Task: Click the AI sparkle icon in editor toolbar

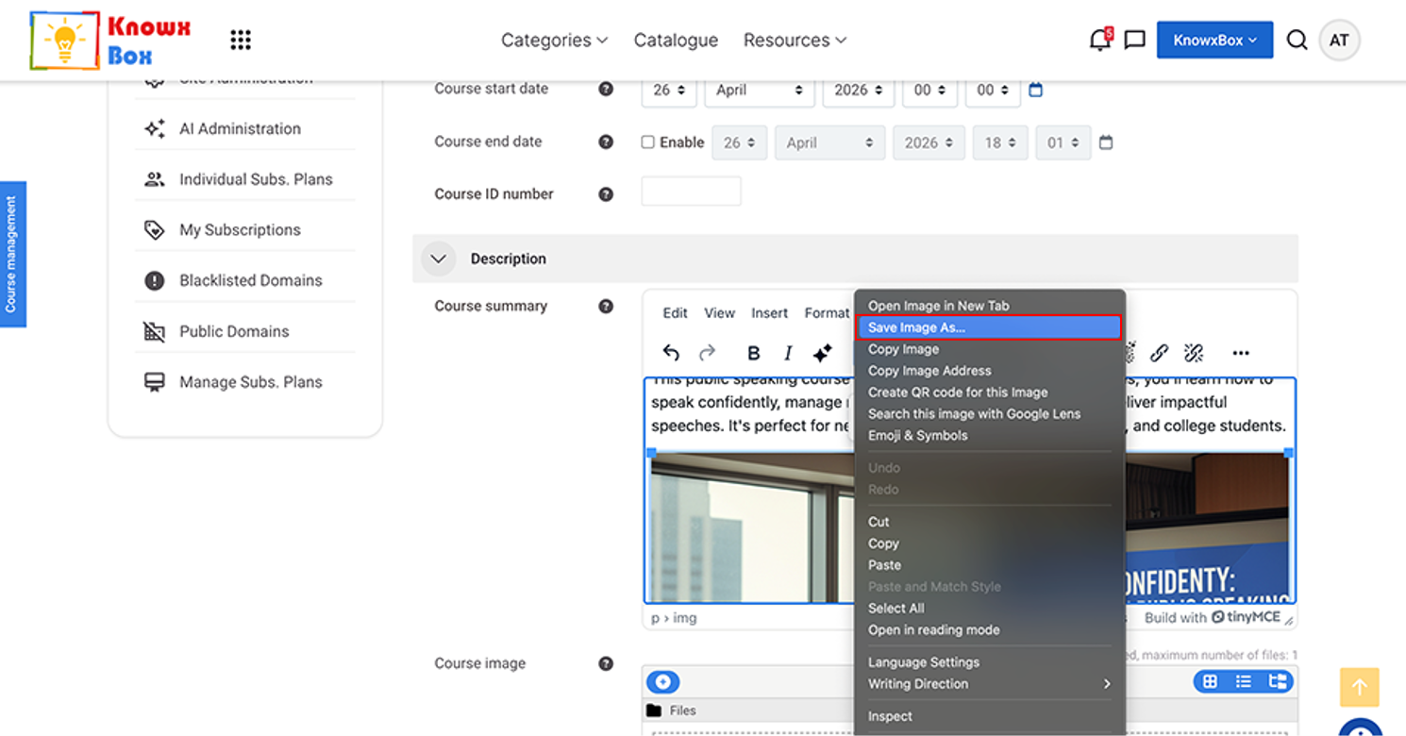Action: point(823,353)
